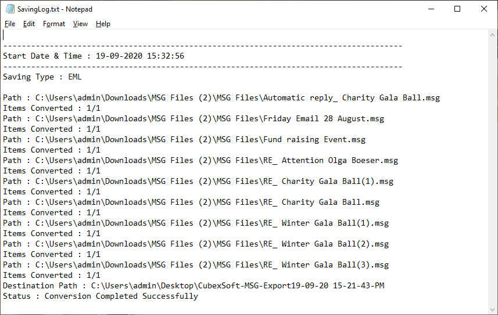The image size is (498, 315).
Task: Maximize the Notepad window
Action: [457, 9]
